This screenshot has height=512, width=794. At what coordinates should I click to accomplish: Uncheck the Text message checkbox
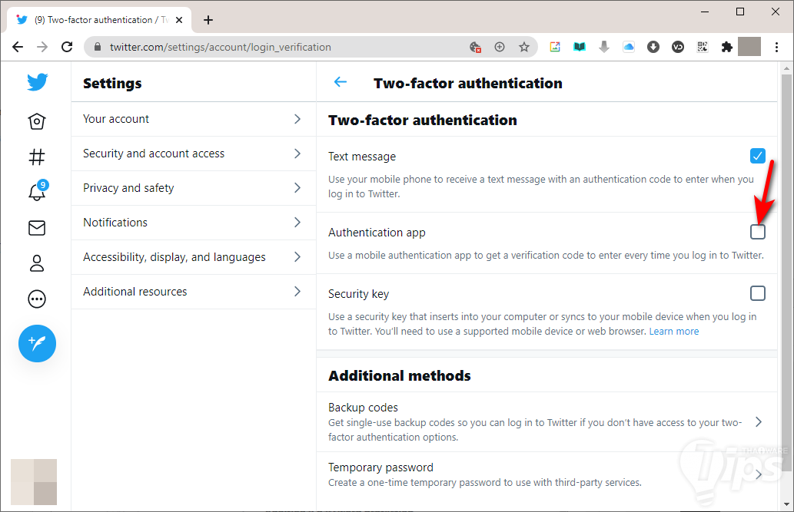tap(758, 156)
